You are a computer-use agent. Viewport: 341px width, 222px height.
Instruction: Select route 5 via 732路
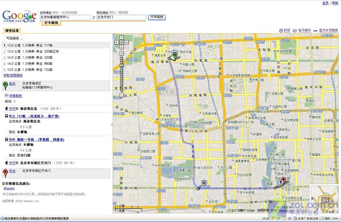(x=56, y=69)
